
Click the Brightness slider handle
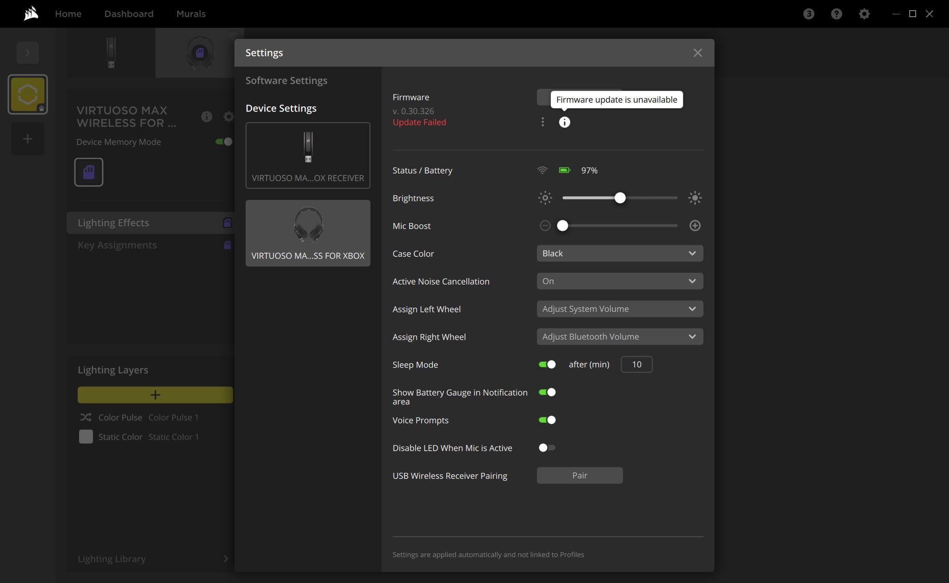[x=620, y=198]
